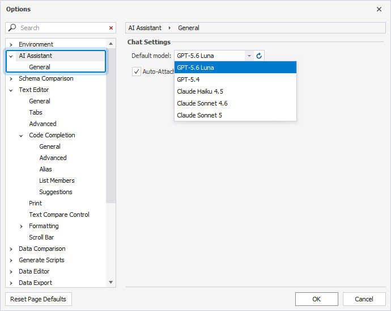This screenshot has width=391, height=311.
Task: Expand the Environment node
Action: [11, 45]
